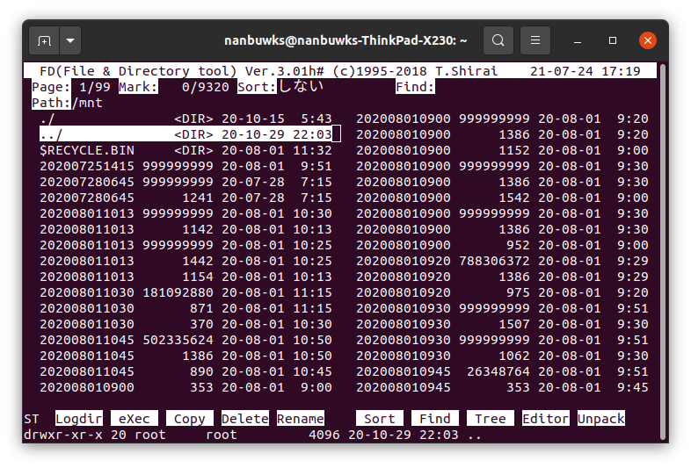The image size is (691, 468).
Task: Select 202008011013 with size 1154
Action: tap(185, 277)
